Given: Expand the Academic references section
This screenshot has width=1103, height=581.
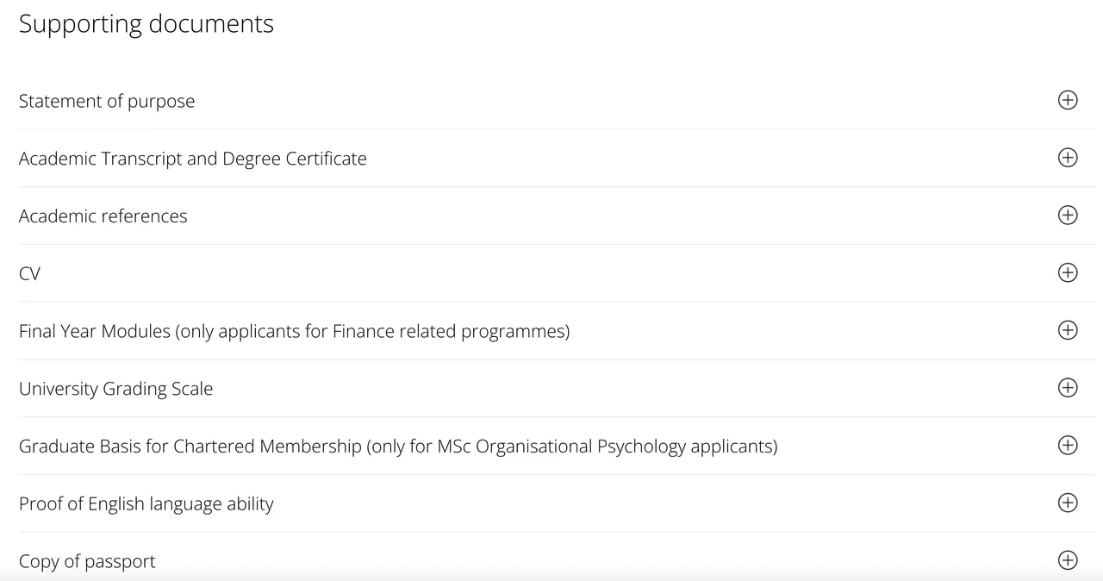Looking at the screenshot, I should 103,216.
